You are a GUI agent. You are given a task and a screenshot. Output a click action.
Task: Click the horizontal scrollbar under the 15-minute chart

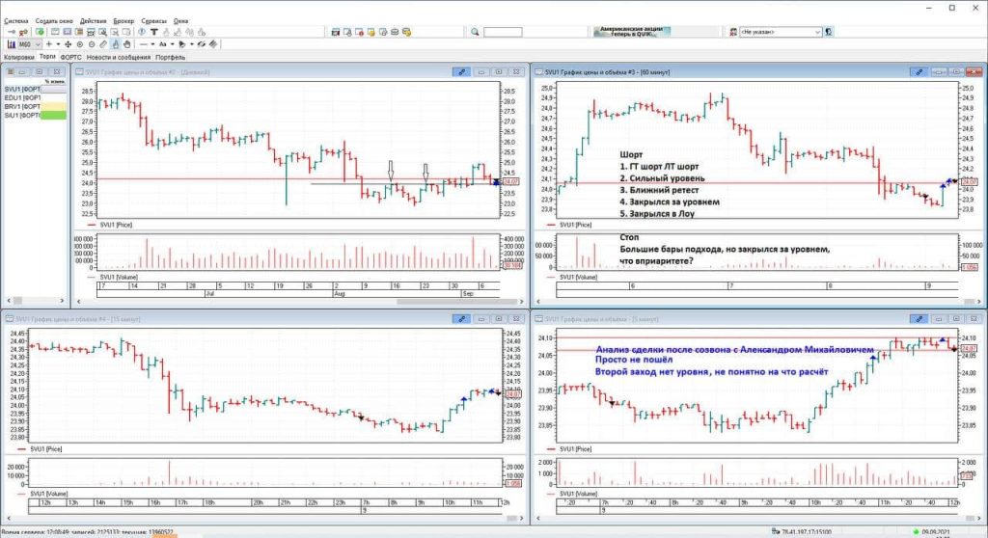(x=264, y=518)
